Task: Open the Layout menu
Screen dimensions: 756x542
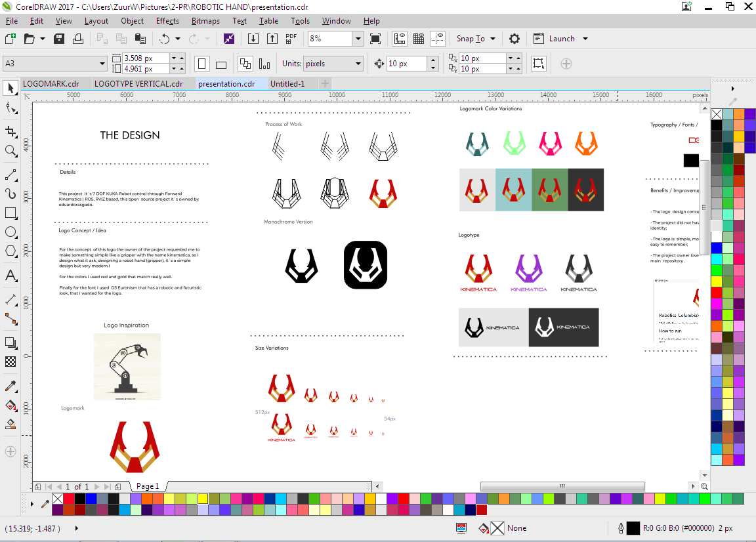Action: pos(96,21)
